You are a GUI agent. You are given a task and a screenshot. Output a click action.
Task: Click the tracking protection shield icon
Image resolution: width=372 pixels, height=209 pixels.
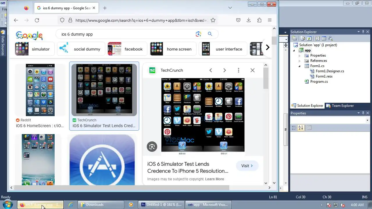[x=62, y=20]
